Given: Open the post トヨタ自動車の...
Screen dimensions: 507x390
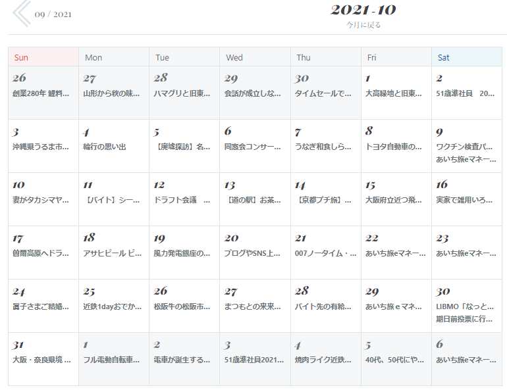Looking at the screenshot, I should (x=394, y=147).
